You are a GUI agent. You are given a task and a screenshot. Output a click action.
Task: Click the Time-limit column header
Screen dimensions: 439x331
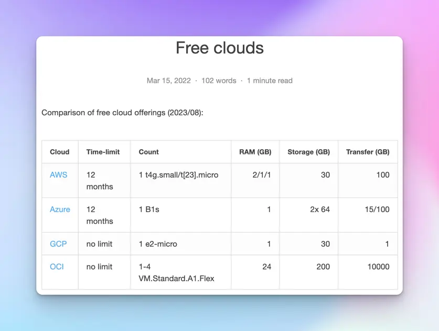103,152
